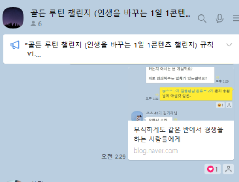Click the cut-off sender name at the bottom left
This screenshot has height=182, width=239.
37,181
